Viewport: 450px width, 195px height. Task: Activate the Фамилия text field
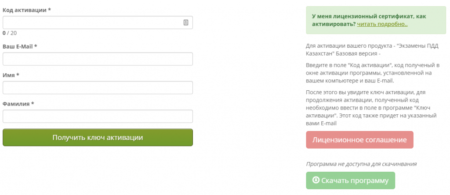[98, 116]
